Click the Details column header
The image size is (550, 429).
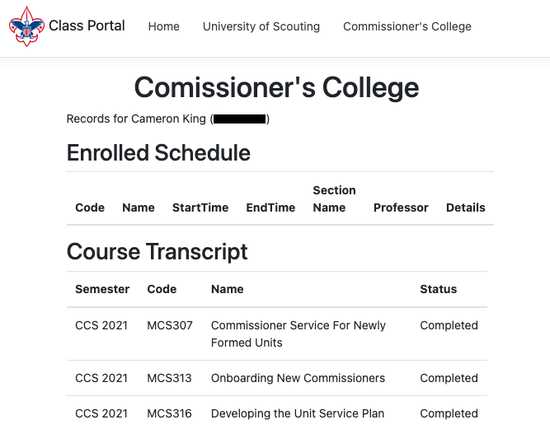click(x=466, y=208)
